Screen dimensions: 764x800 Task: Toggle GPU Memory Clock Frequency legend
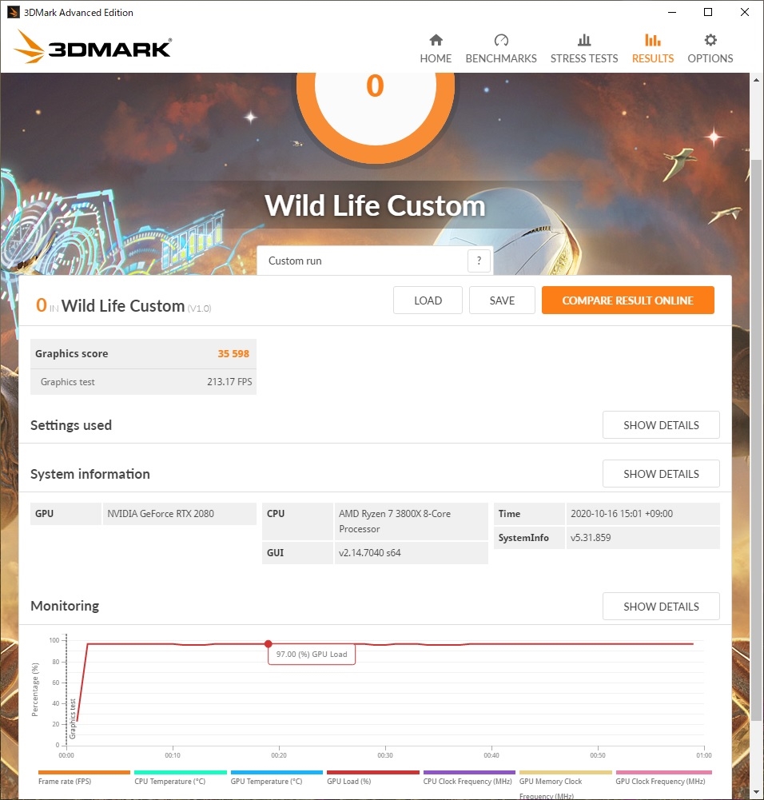(x=565, y=785)
